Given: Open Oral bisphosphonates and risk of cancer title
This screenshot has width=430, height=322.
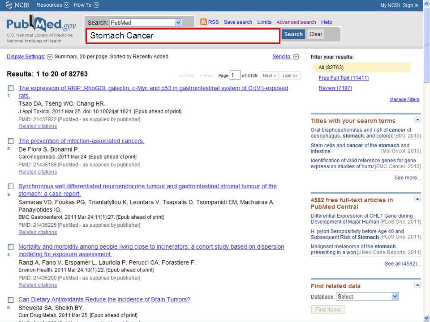Looking at the screenshot, I should pyautogui.click(x=361, y=133).
